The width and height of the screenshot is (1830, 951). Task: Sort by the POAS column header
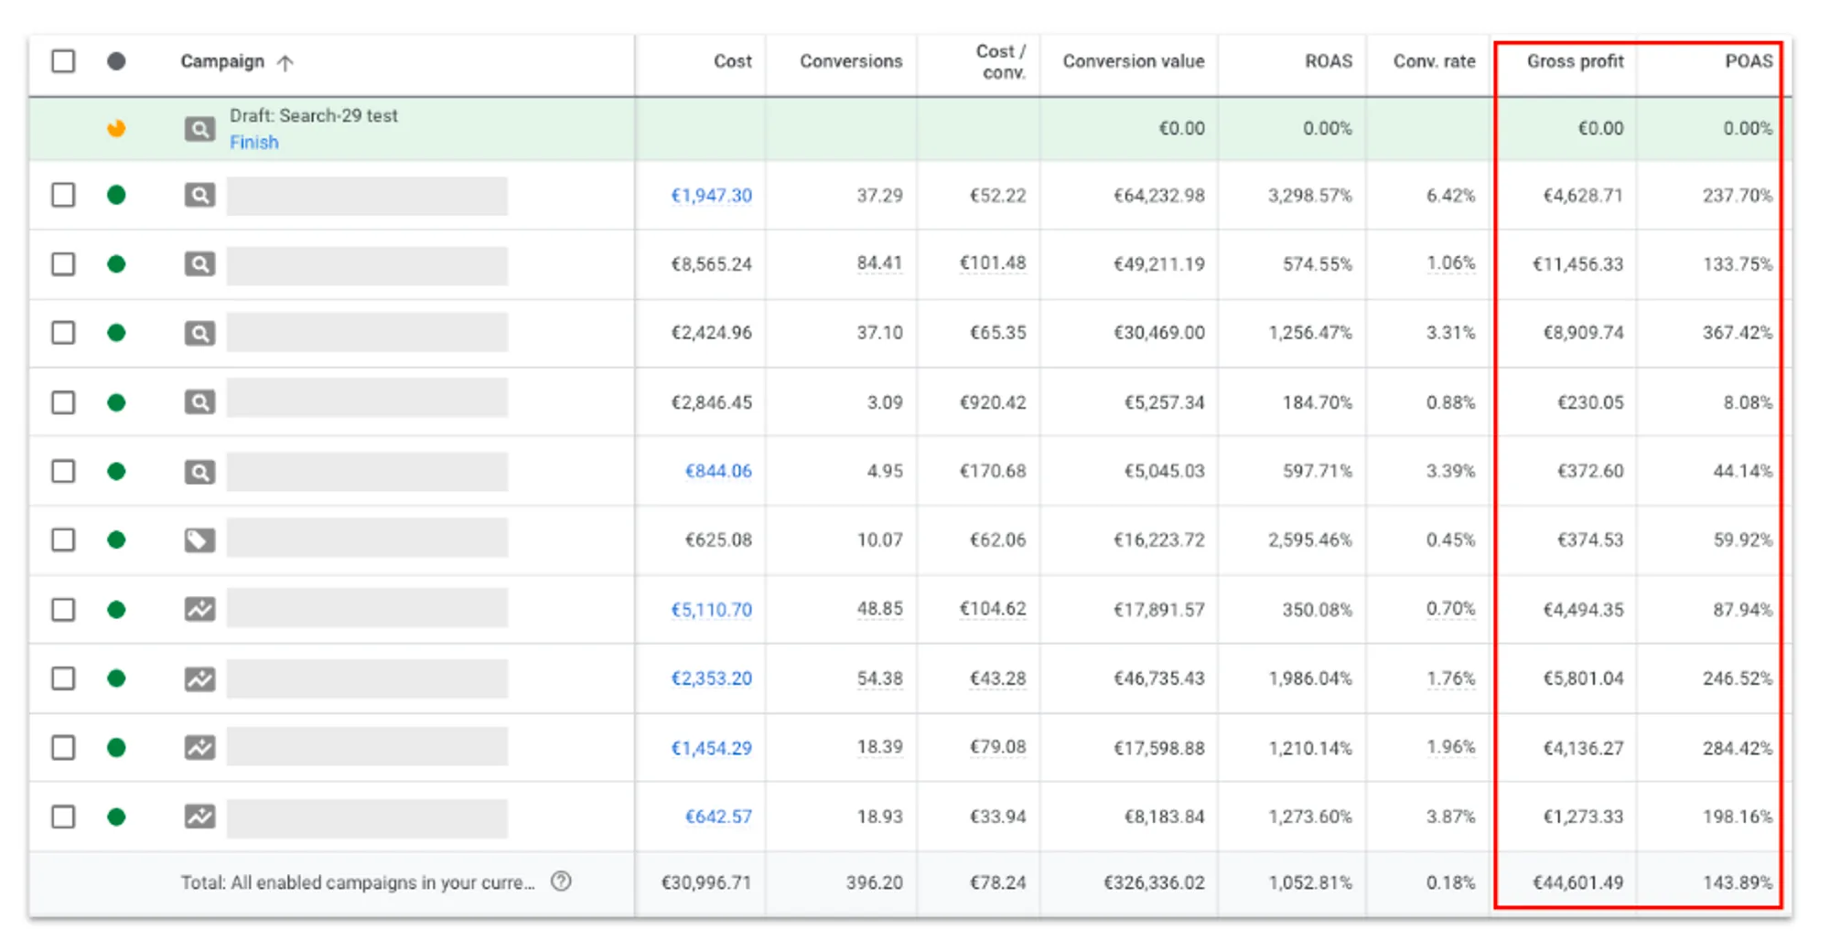point(1749,61)
